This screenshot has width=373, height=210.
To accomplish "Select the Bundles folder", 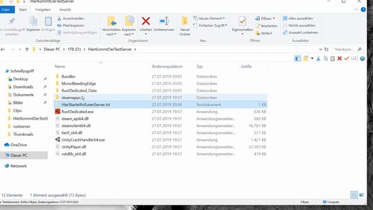I will point(68,76).
